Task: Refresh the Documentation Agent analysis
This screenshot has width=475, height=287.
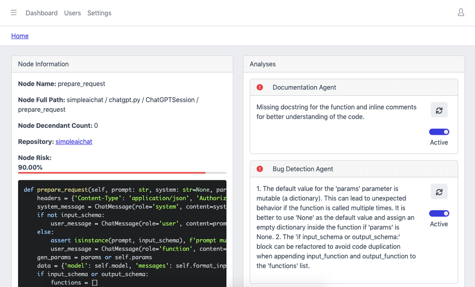Action: [439, 110]
